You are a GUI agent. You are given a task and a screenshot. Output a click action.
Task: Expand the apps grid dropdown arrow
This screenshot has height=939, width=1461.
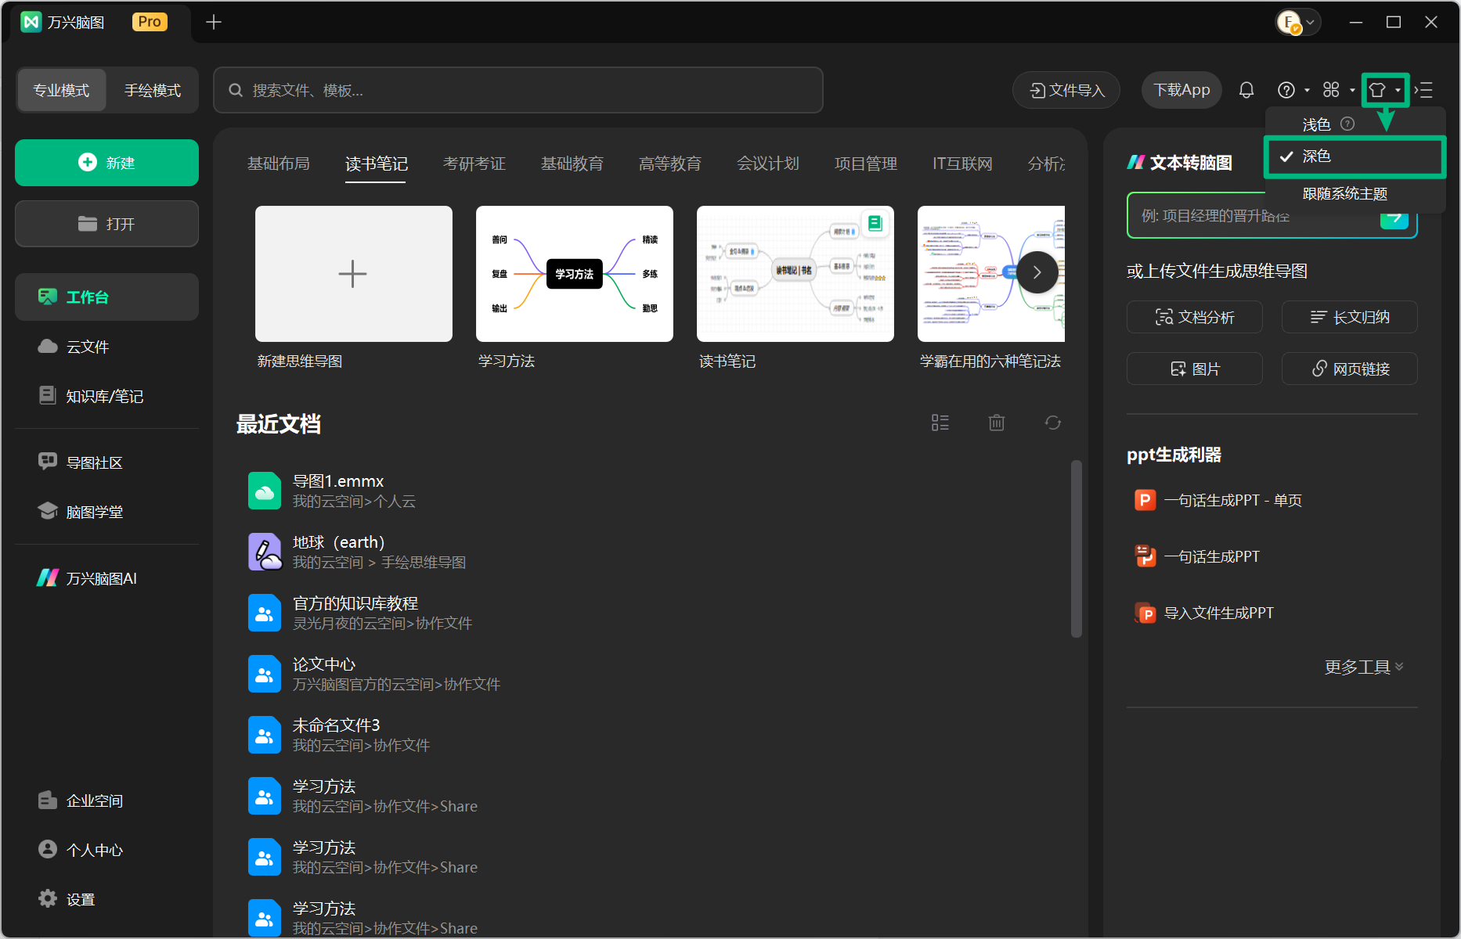coord(1352,91)
